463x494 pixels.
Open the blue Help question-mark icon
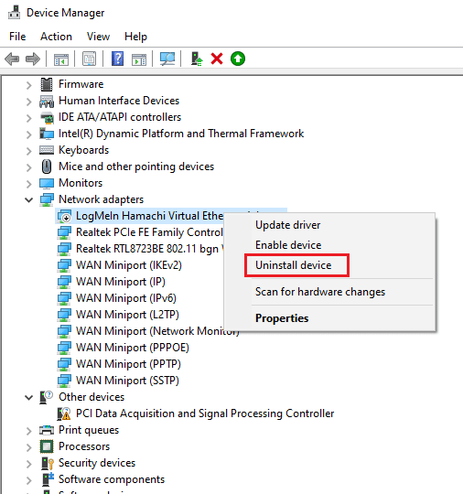pos(117,59)
